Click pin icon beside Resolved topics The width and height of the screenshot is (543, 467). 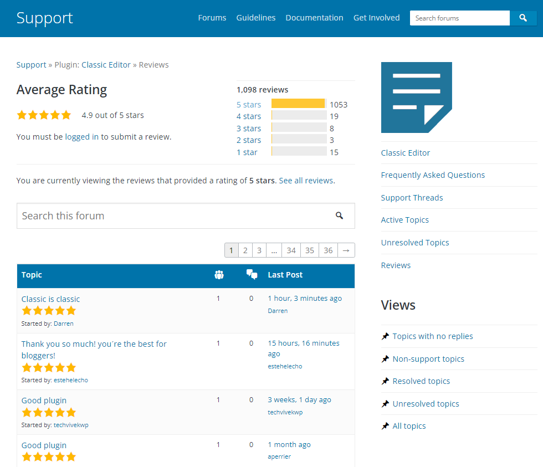[385, 381]
